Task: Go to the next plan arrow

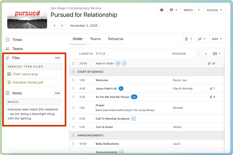Action: tap(62, 26)
